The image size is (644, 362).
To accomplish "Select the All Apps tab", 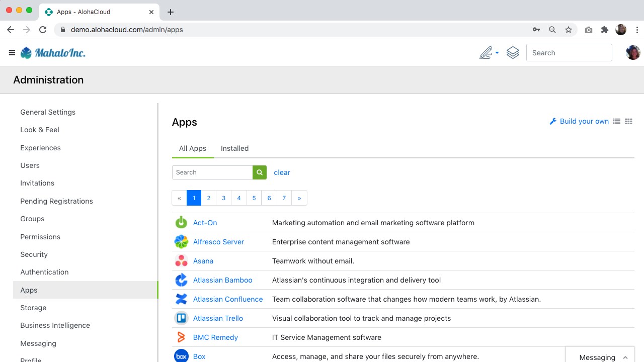I will (193, 148).
